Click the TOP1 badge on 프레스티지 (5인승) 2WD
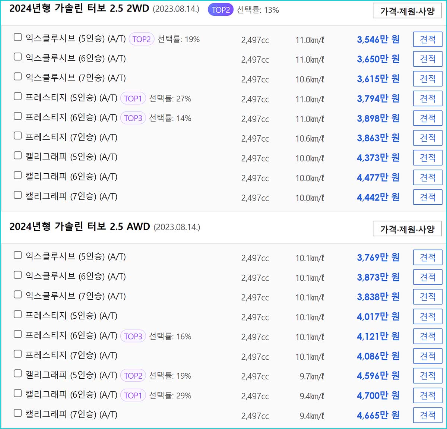 point(133,98)
